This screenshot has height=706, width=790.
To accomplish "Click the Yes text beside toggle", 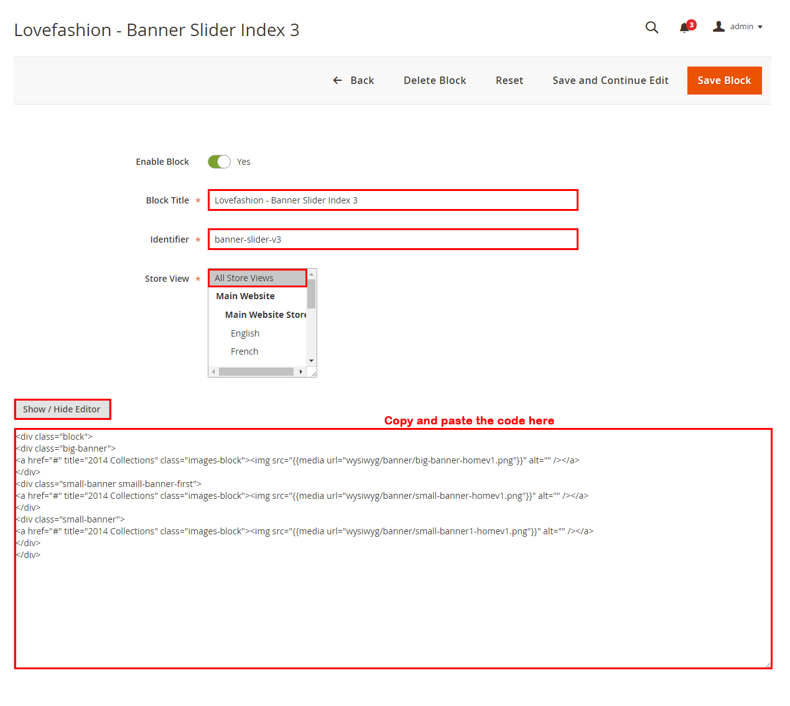I will [244, 162].
